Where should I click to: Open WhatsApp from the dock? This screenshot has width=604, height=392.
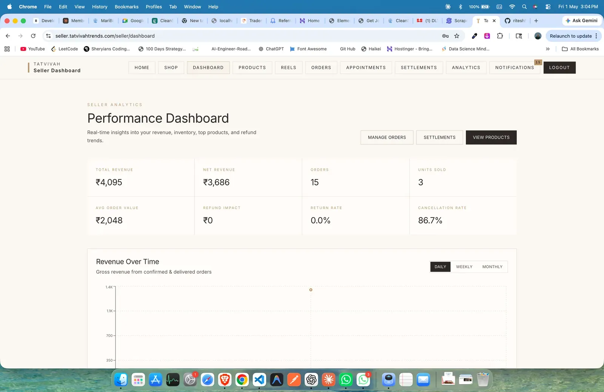[x=346, y=380]
